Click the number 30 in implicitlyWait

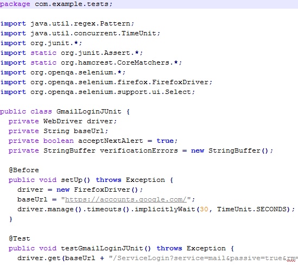coord(204,209)
